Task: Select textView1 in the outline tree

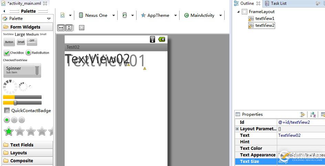Action: pos(261,19)
